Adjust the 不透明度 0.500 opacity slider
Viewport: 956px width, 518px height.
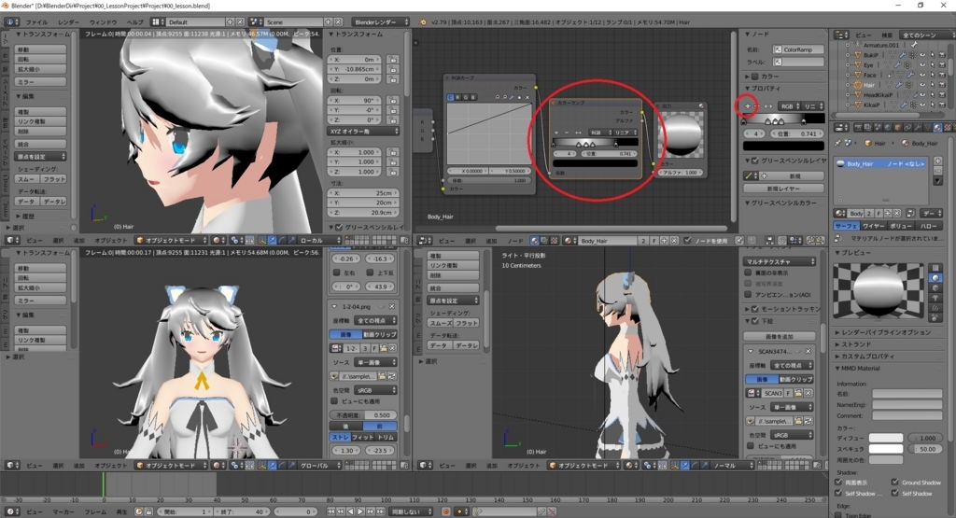coord(363,415)
